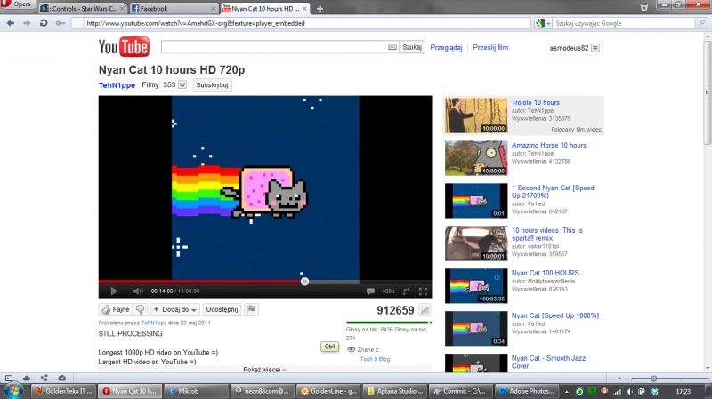The image size is (712, 399).
Task: Open the Przeglądaj link
Action: coord(446,48)
